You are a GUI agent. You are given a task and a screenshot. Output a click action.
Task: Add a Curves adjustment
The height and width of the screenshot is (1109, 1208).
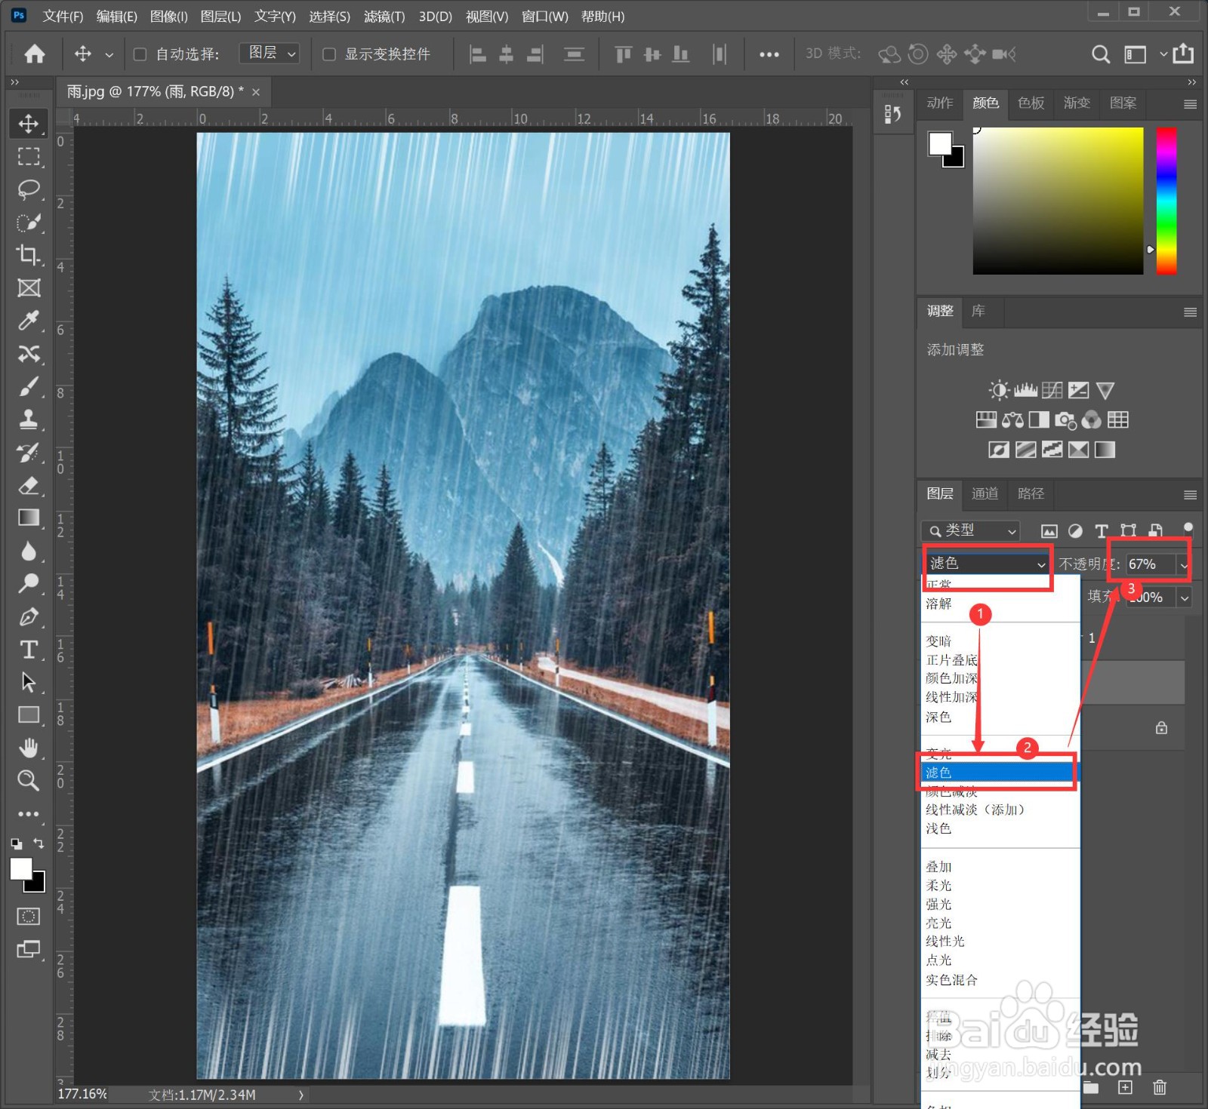(x=1052, y=390)
